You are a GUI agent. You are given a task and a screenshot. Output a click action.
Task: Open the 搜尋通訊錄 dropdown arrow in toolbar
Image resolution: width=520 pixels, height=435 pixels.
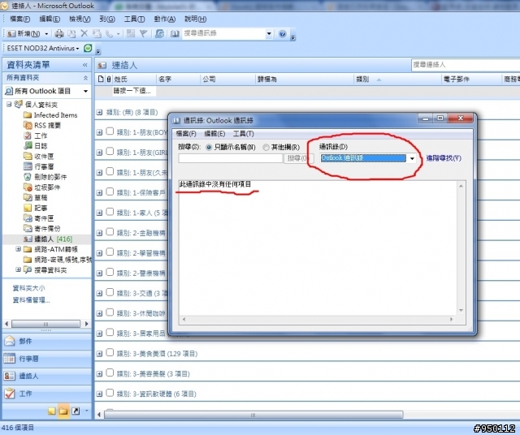pos(269,33)
